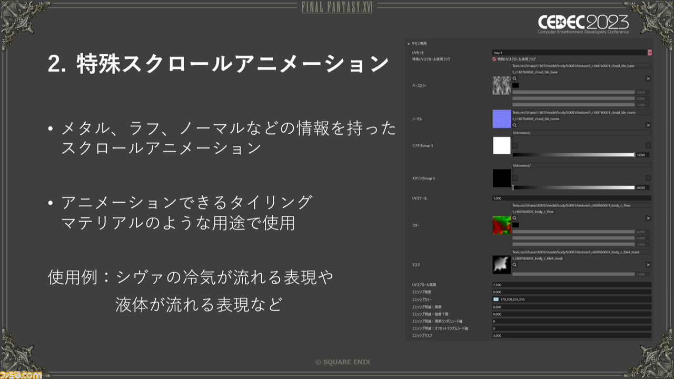This screenshot has width=674, height=379.
Task: Click the t_c6005b0001_body_c_tile4_mask name label
Action: point(538,258)
